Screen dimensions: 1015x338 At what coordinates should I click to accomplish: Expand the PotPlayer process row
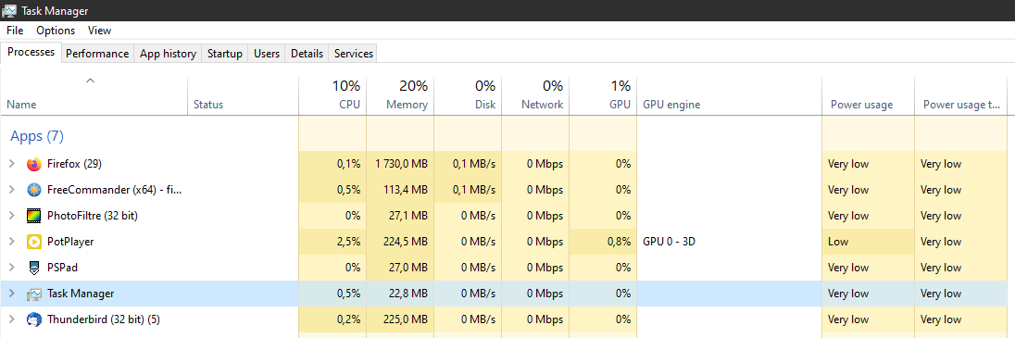click(11, 242)
